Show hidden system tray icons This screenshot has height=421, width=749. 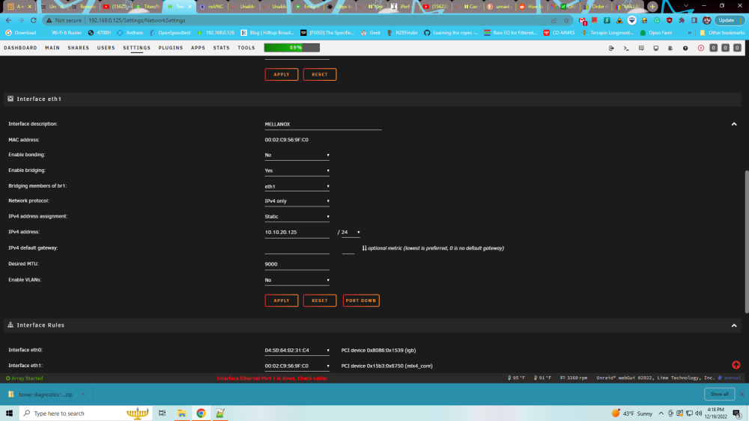pyautogui.click(x=661, y=414)
